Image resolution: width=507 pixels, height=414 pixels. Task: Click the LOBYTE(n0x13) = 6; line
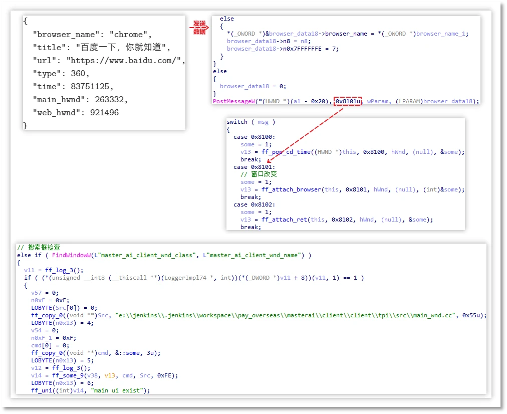click(63, 383)
